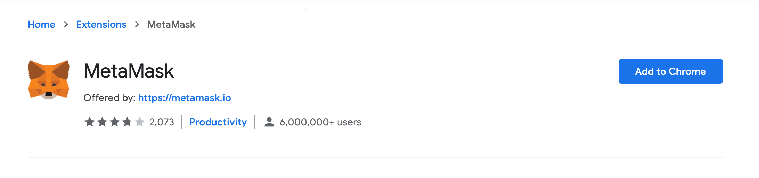Open the Home breadcrumb link
The height and width of the screenshot is (178, 759).
click(41, 24)
